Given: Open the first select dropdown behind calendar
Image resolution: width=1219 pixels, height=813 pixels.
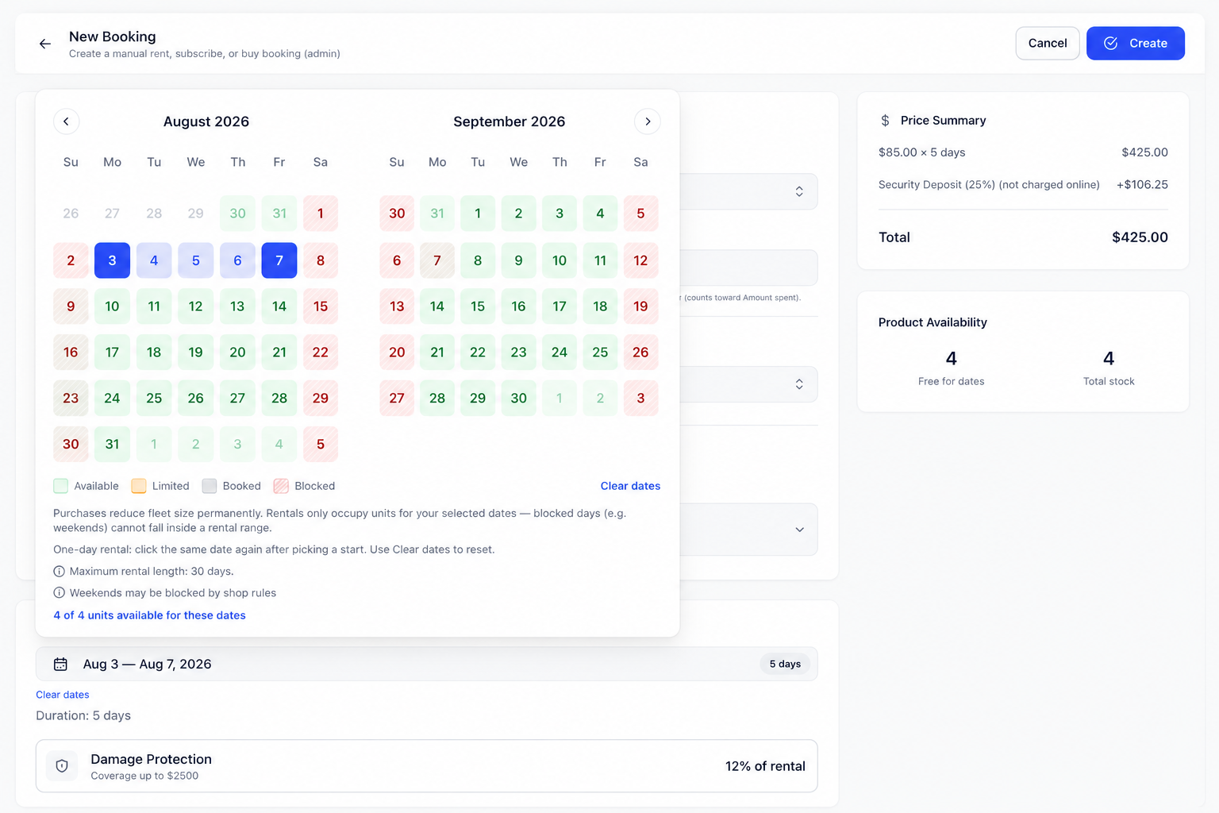Looking at the screenshot, I should tap(799, 191).
